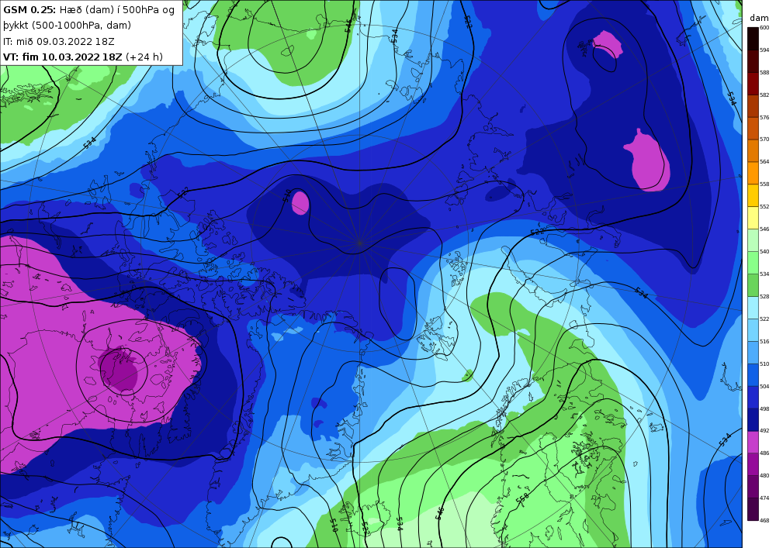The width and height of the screenshot is (776, 548).
Task: Select the royal blue 498–504 legend swatch
Action: pos(753,398)
